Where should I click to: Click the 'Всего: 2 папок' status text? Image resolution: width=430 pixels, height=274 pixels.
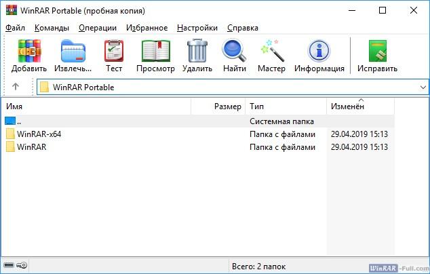258,267
